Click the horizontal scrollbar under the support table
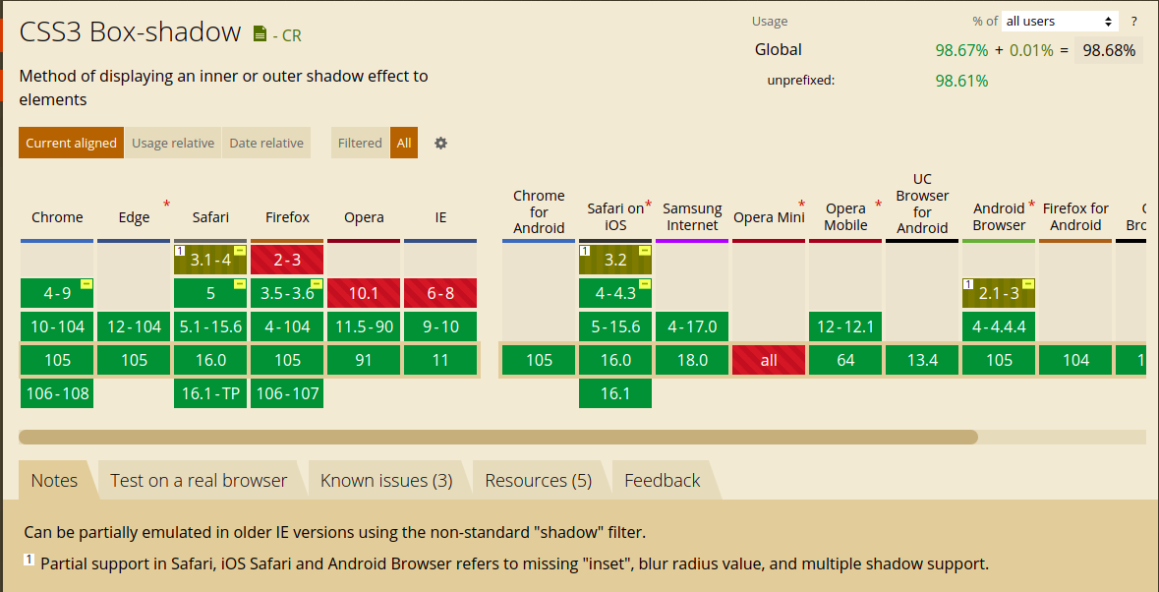 [498, 437]
